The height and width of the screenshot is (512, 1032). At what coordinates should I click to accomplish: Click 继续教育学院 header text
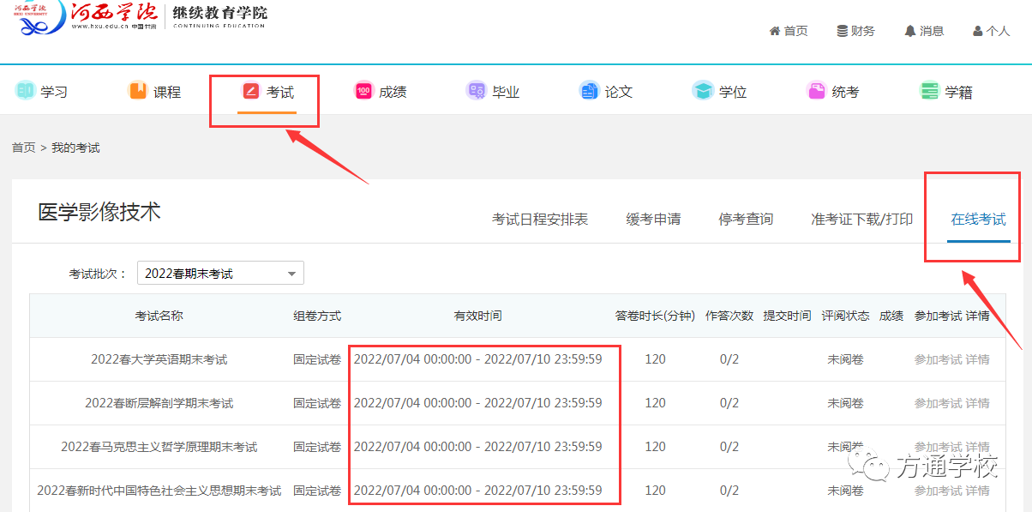tap(220, 14)
